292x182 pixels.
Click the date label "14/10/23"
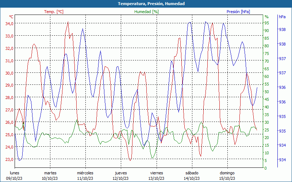(x=192, y=178)
